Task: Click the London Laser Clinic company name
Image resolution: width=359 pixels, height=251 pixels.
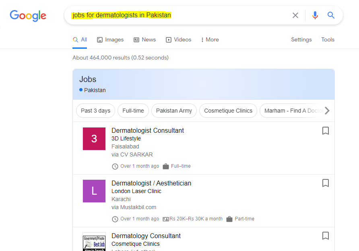Action: point(136,191)
